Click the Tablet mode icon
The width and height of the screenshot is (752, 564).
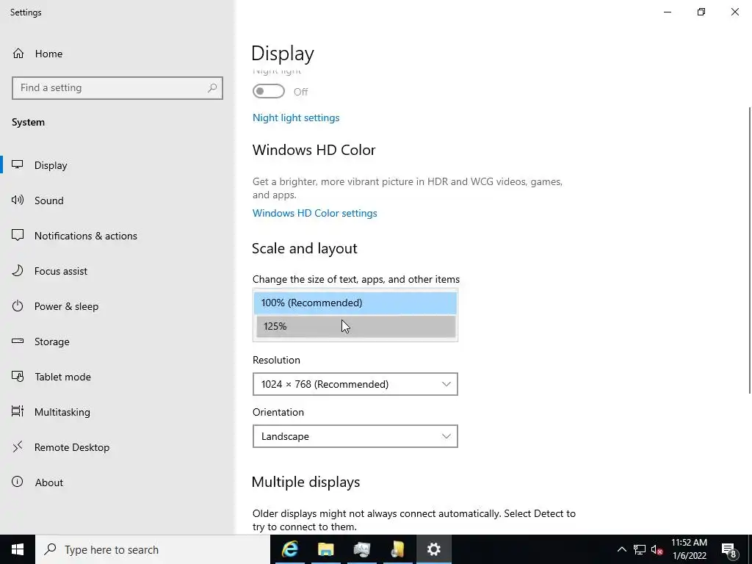(18, 377)
